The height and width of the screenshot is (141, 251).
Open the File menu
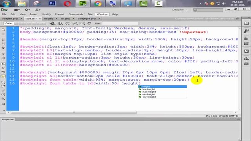tap(4, 14)
